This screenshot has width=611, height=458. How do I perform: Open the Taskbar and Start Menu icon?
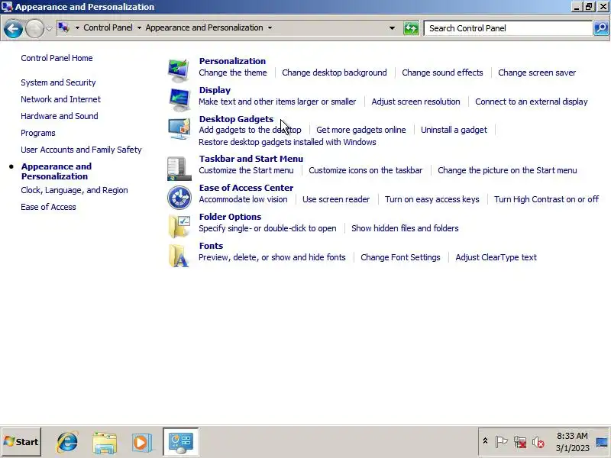coord(179,169)
